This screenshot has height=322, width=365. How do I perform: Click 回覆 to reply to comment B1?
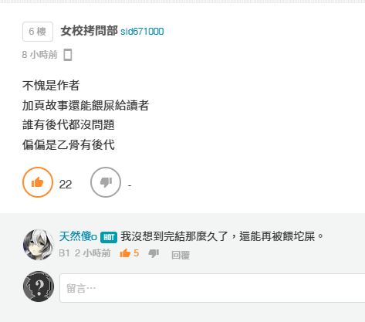tap(181, 256)
